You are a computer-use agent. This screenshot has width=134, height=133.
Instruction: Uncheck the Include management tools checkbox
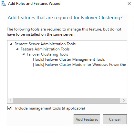pyautogui.click(x=10, y=108)
